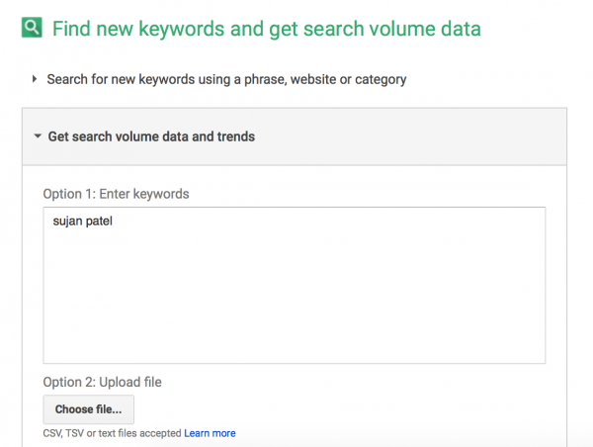Click the 'Find new keywords and get search volume data' title
The image size is (593, 447).
[x=267, y=29]
